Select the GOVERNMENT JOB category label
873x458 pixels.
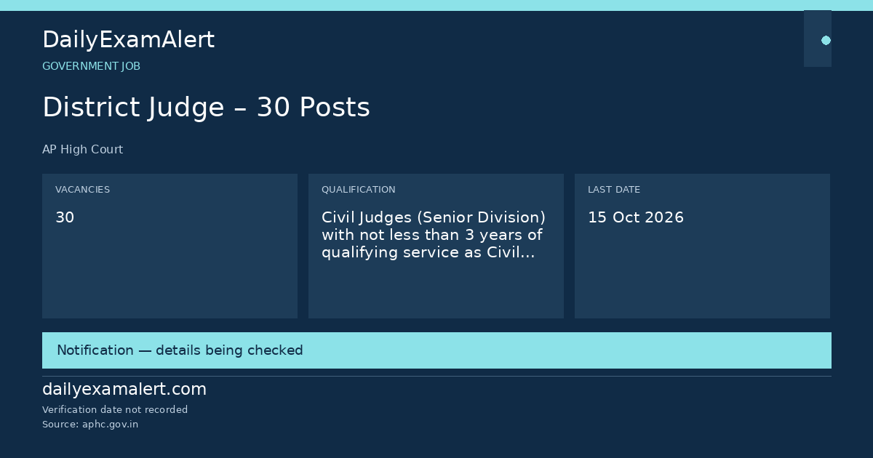91,66
